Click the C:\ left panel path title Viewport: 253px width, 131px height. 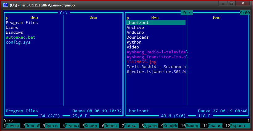64,13
